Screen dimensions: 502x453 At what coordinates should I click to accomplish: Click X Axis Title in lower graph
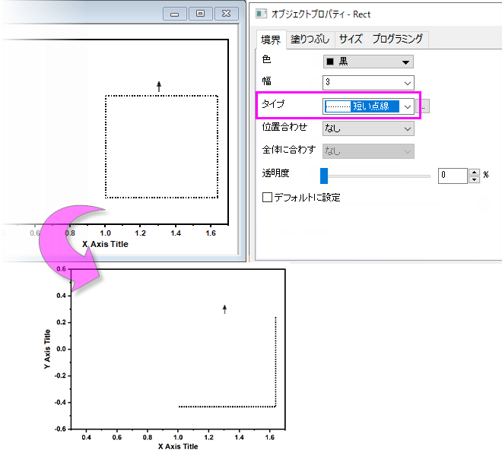(x=178, y=446)
